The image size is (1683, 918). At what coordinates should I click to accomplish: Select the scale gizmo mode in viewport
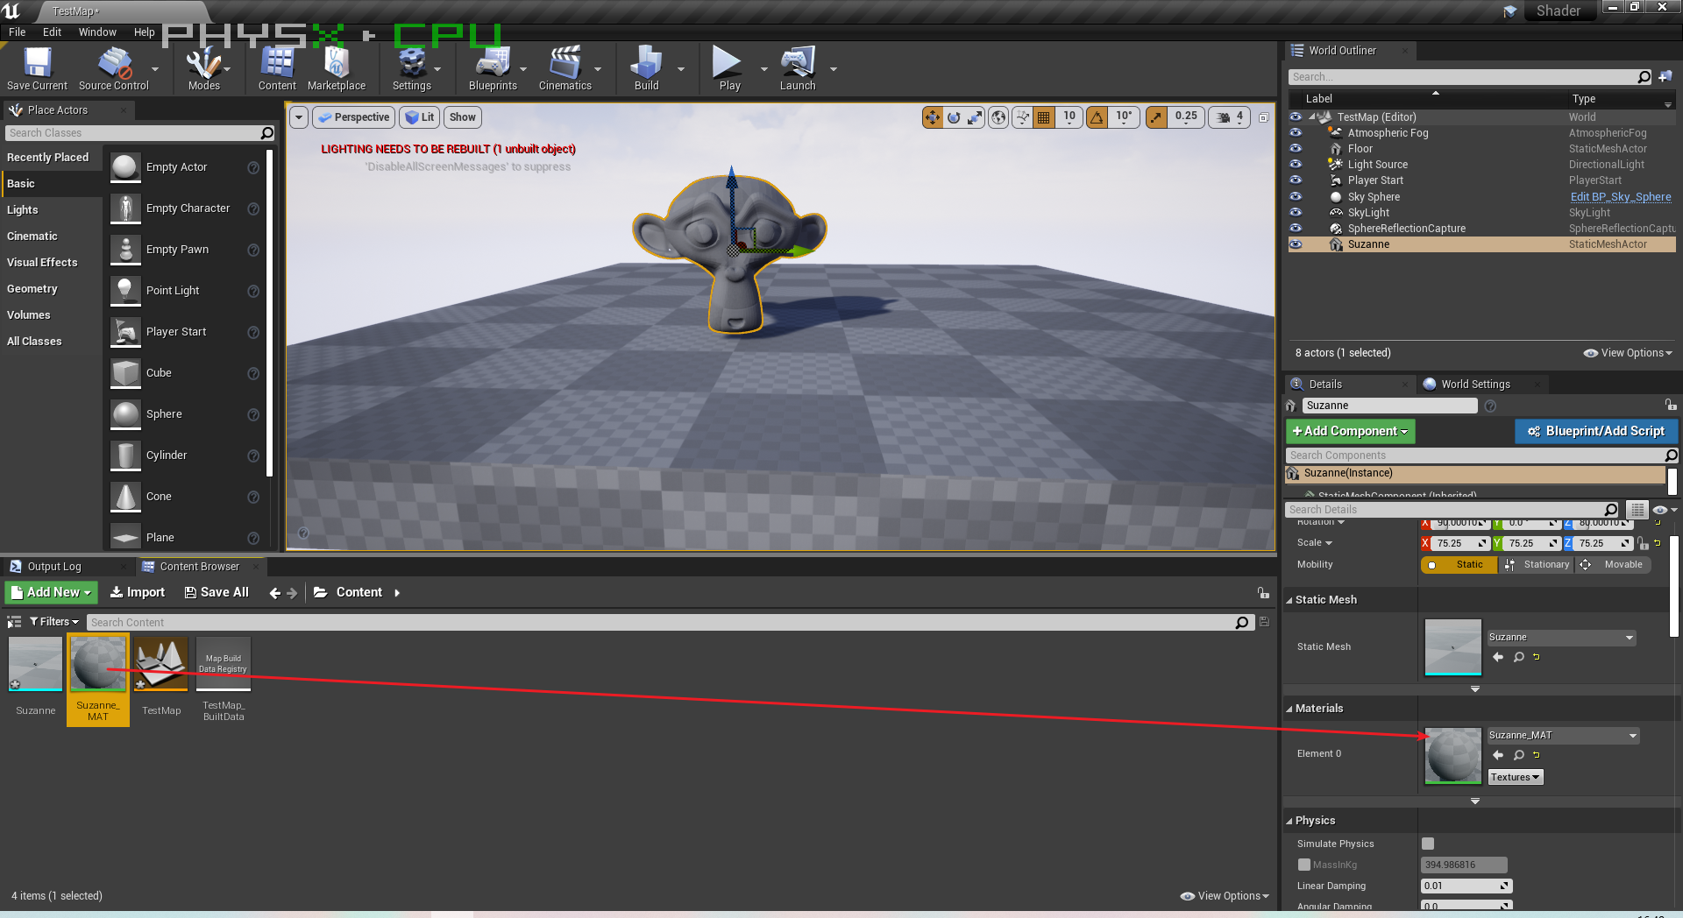click(975, 117)
